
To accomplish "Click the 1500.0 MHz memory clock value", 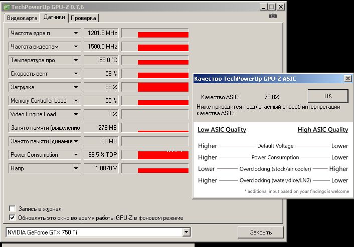I will [101, 47].
